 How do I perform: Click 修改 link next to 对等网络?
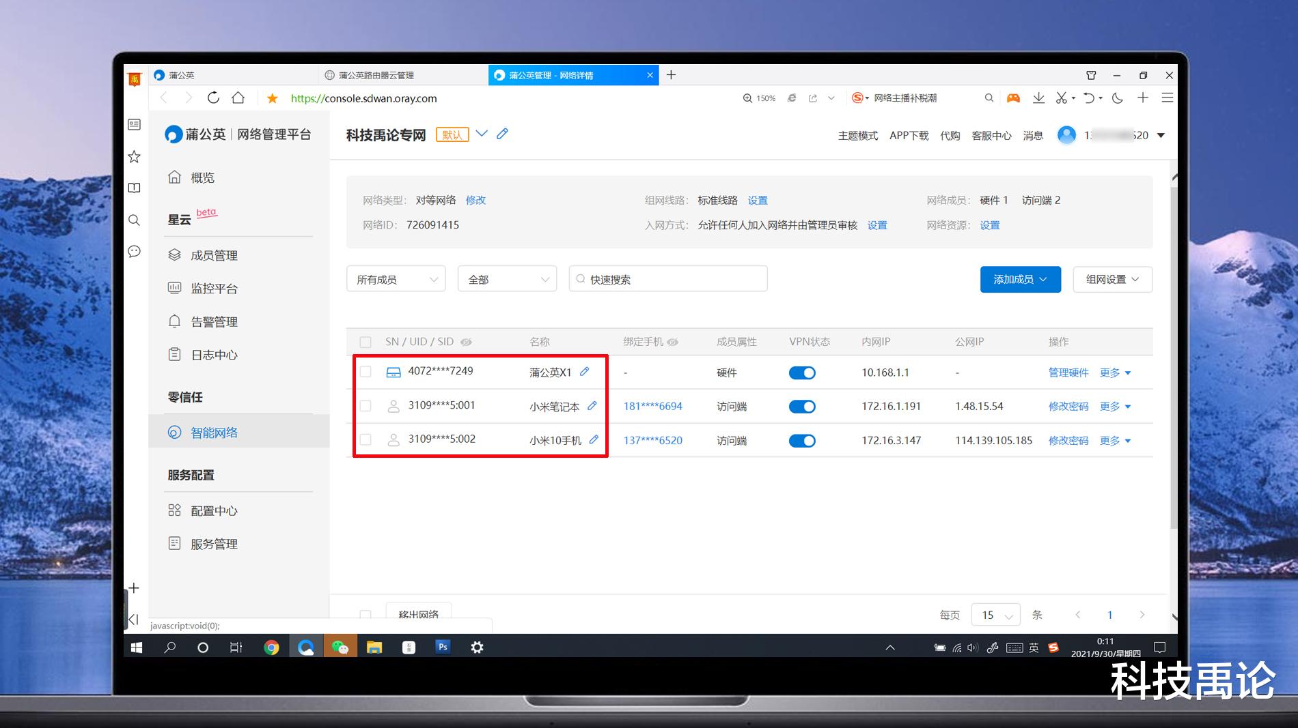(x=475, y=200)
